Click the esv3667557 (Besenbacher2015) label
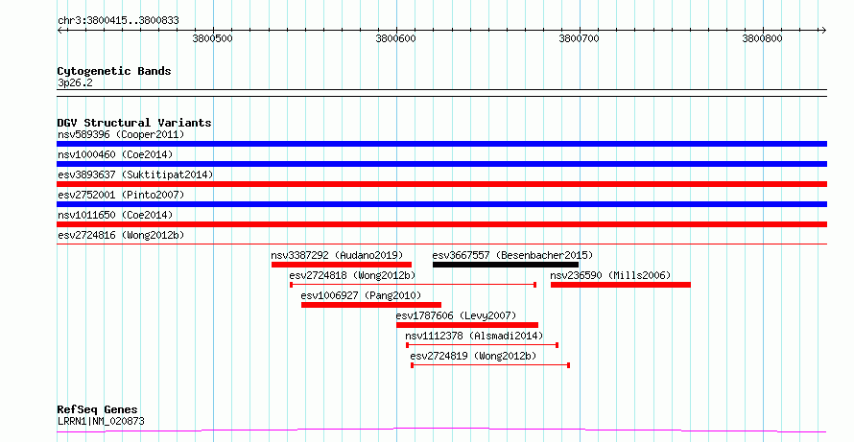Screen dimensions: 854x442 [x=512, y=255]
